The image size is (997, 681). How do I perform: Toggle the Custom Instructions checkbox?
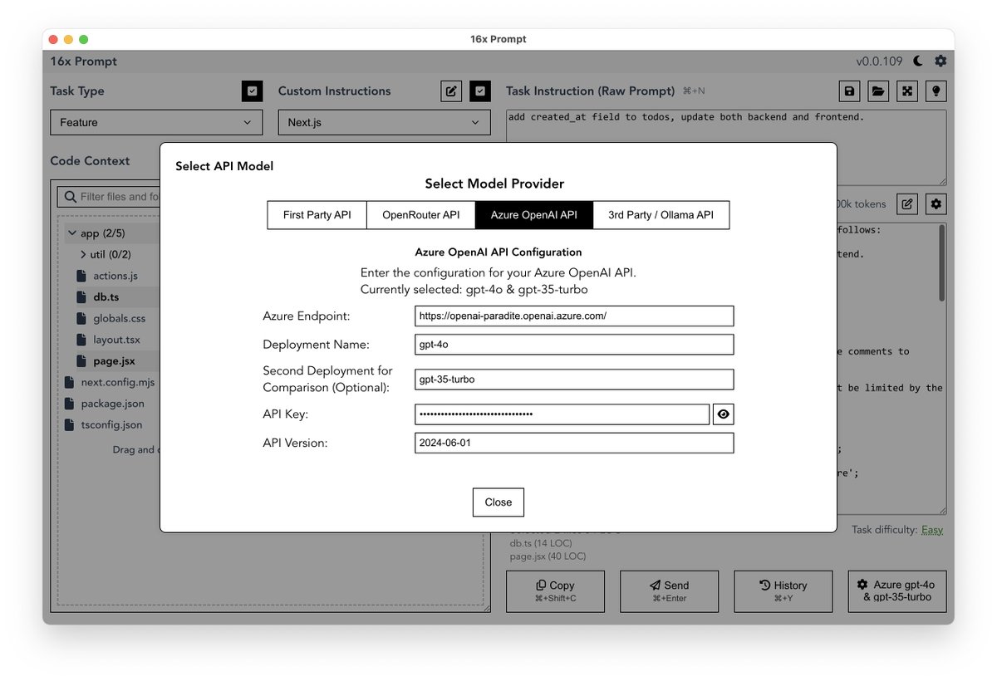480,91
